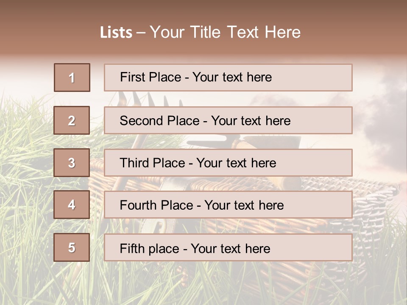
Task: Click the number 5 box
Action: pyautogui.click(x=72, y=247)
